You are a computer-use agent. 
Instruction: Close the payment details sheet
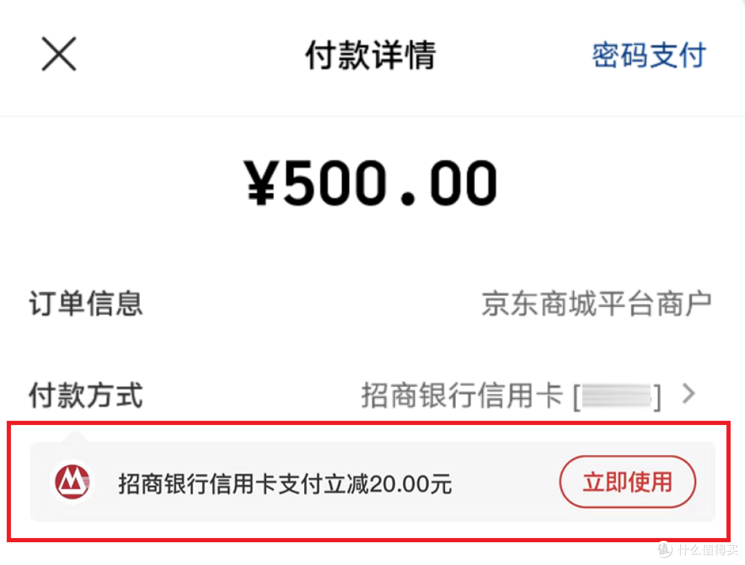59,54
